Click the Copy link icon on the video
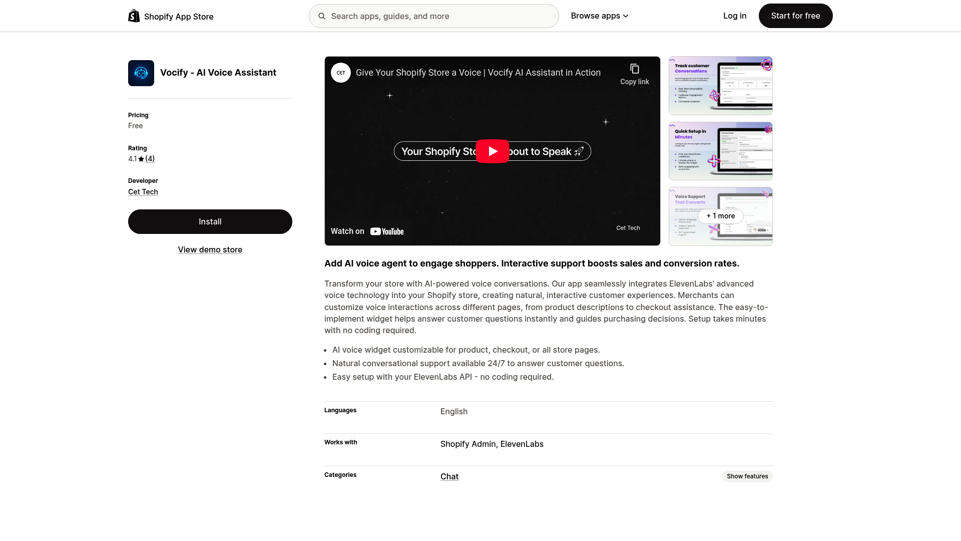This screenshot has height=541, width=961. tap(634, 69)
